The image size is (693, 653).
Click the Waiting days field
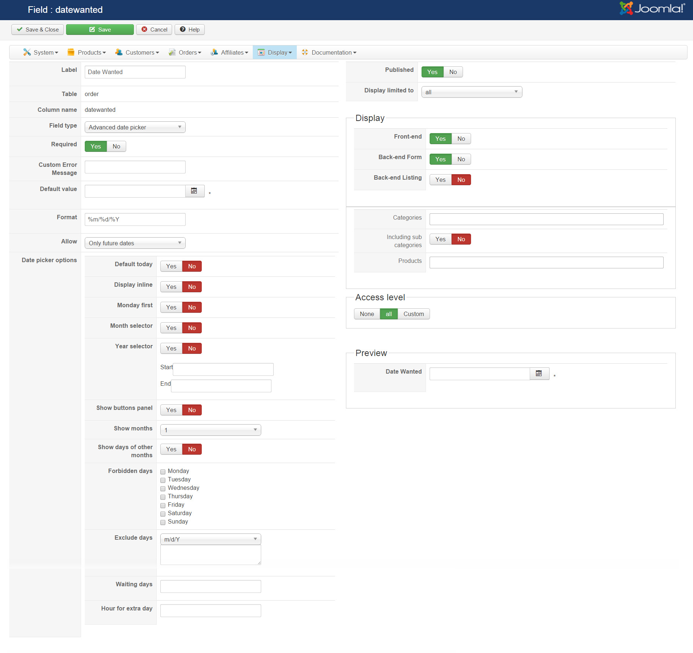[211, 586]
